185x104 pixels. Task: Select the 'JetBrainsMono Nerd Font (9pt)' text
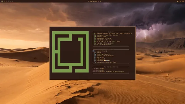[107, 62]
